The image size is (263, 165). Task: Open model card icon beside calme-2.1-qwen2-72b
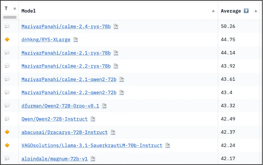[122, 79]
